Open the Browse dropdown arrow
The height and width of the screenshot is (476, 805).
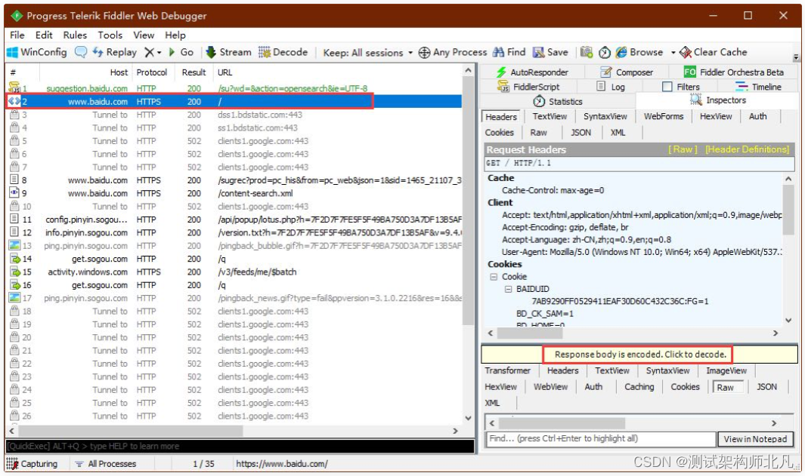[x=673, y=53]
